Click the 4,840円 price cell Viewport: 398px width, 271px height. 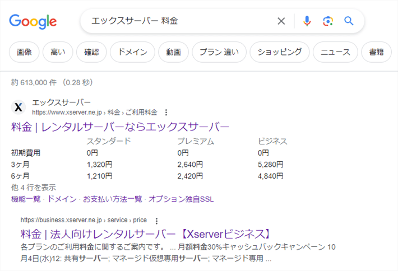click(x=271, y=176)
